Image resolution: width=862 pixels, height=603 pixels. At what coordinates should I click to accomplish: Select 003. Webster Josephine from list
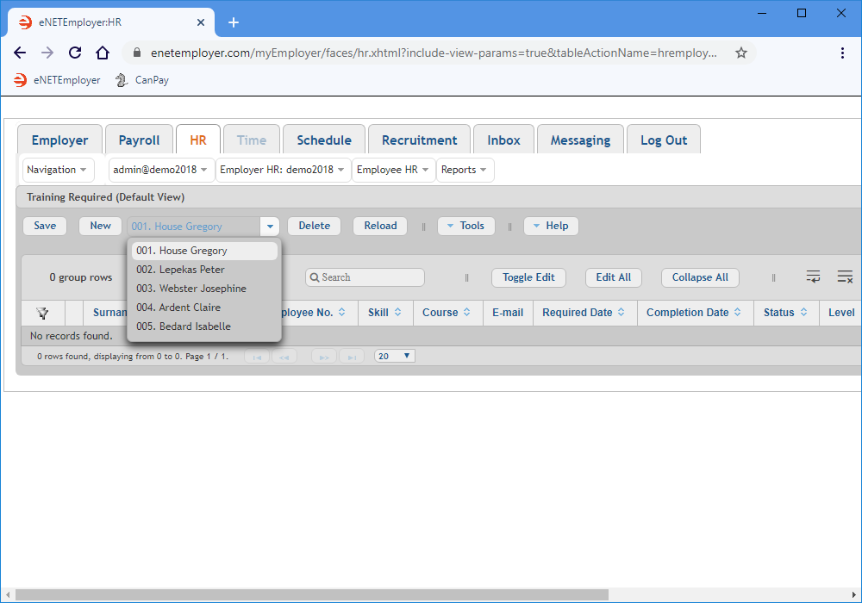point(204,289)
